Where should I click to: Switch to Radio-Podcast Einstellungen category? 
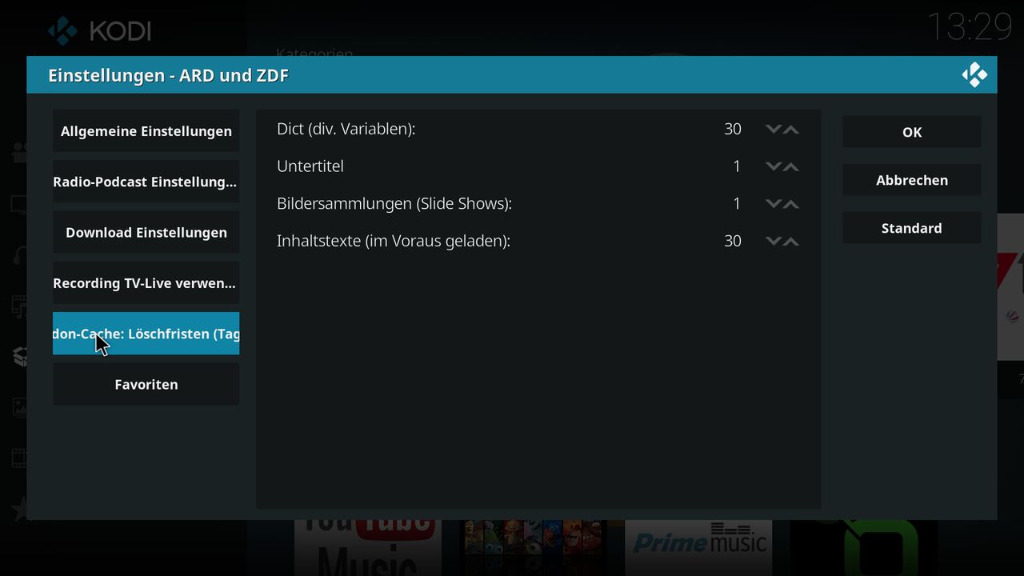(146, 182)
